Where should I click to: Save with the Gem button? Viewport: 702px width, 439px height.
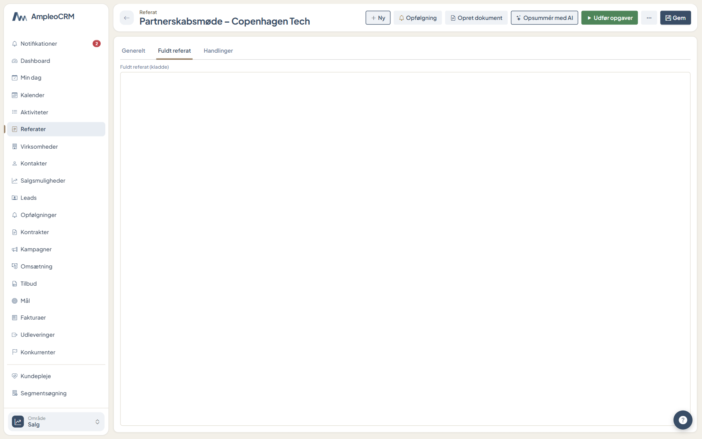click(x=675, y=18)
